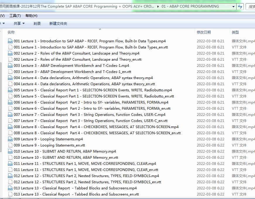Select 006 Lecture 6 Classical Report Part 2_en.vtt name
Viewport: 255px width, 199px height.
92,109
